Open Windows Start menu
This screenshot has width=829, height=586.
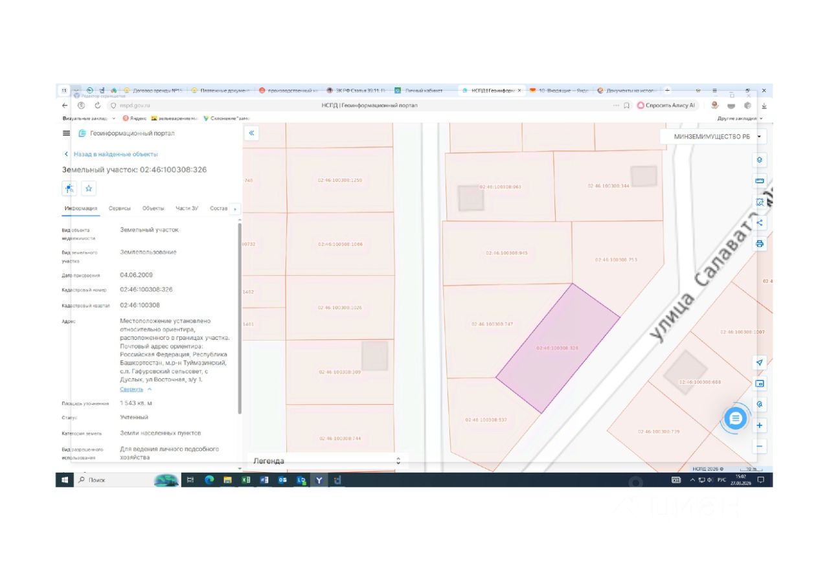pos(65,480)
